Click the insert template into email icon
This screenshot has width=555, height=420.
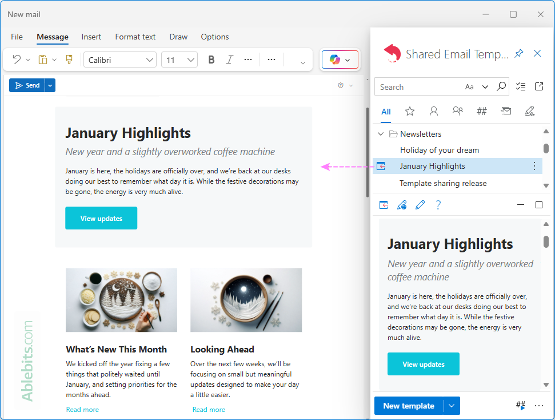(x=384, y=205)
